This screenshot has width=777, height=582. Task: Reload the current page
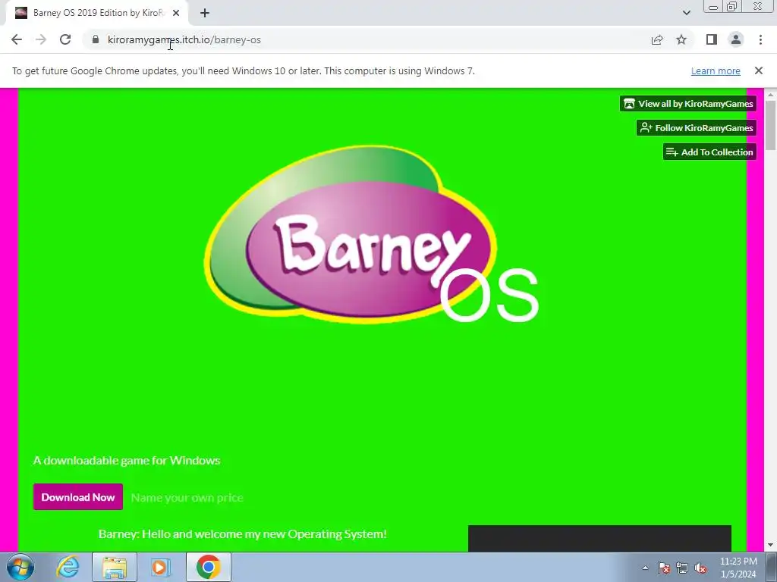pyautogui.click(x=65, y=39)
